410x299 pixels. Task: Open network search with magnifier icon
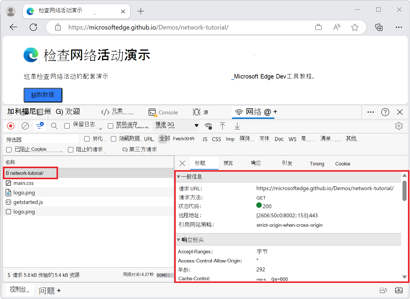click(54, 126)
